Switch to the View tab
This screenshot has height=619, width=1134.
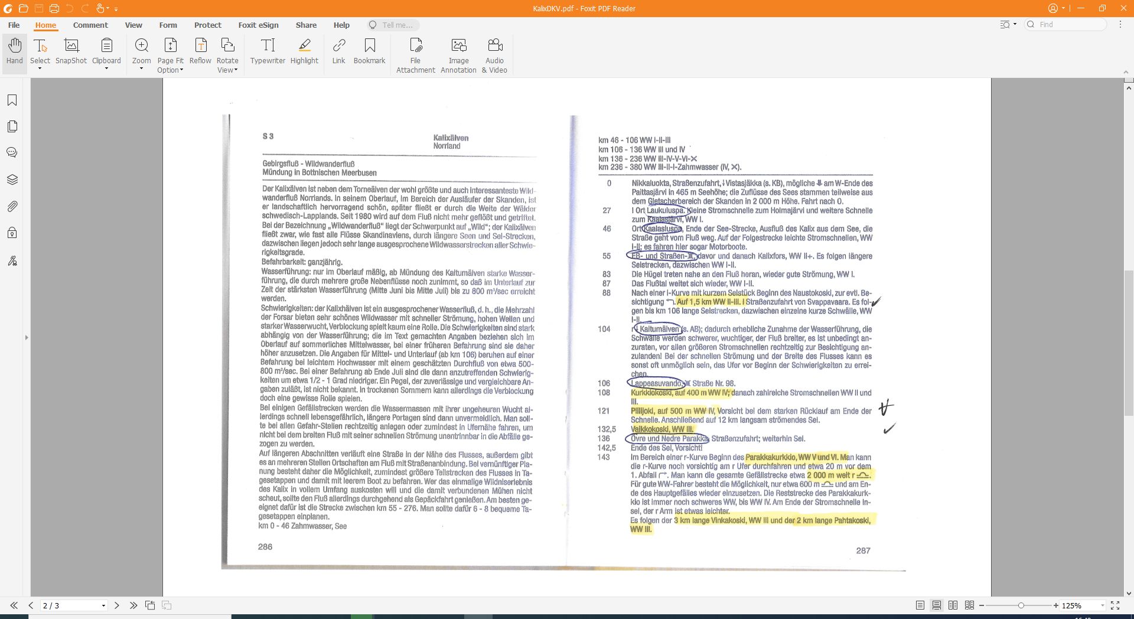pyautogui.click(x=133, y=25)
